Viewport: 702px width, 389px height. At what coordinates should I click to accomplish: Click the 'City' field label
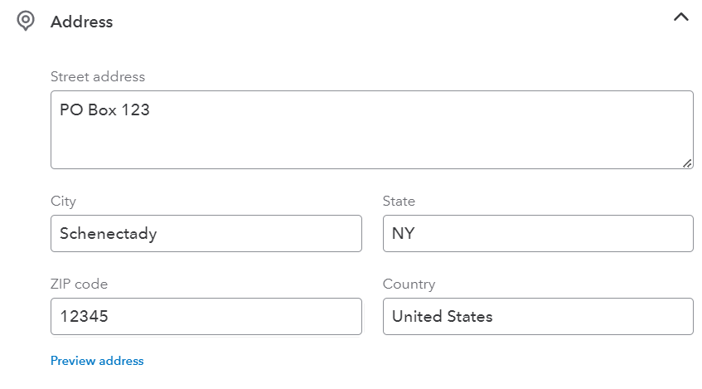pyautogui.click(x=63, y=202)
